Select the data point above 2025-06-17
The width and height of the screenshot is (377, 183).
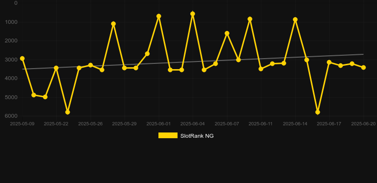329,62
